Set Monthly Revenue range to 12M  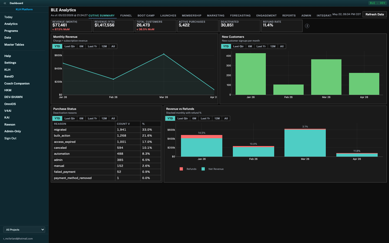[x=104, y=46]
